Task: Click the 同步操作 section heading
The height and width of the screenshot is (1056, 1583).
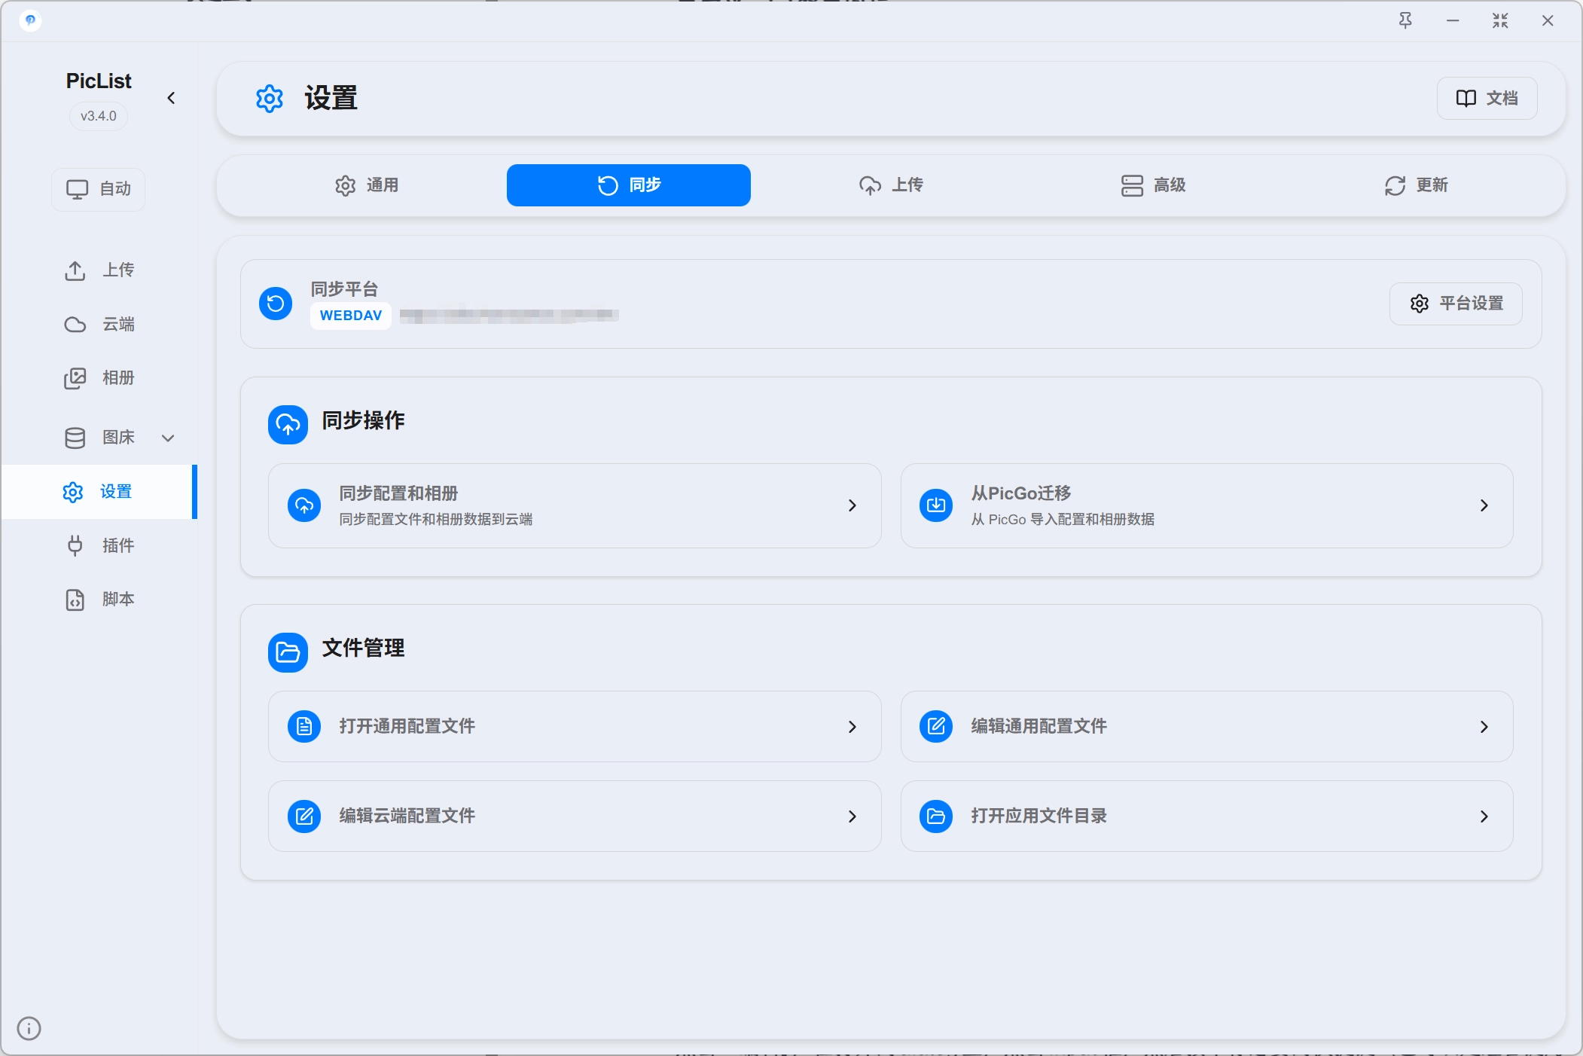Action: point(363,420)
